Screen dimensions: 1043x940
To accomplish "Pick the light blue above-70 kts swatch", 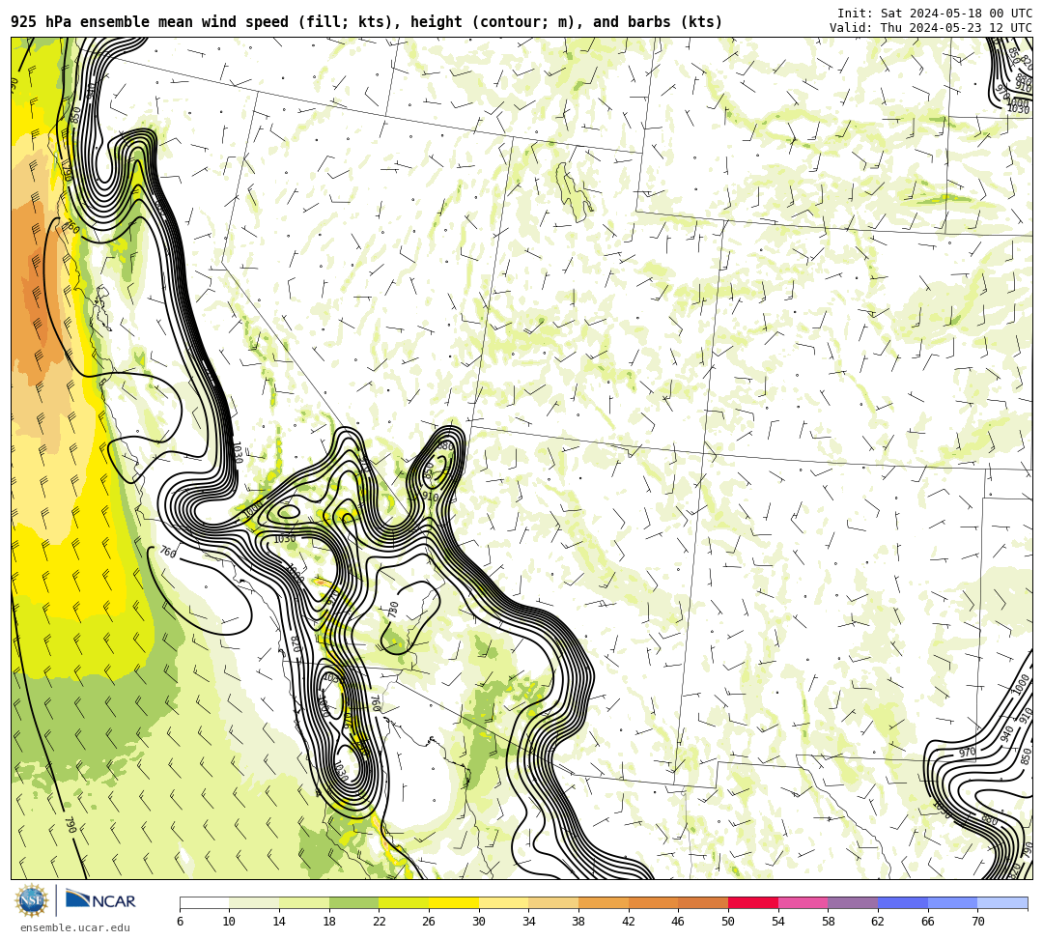I will [x=1002, y=902].
